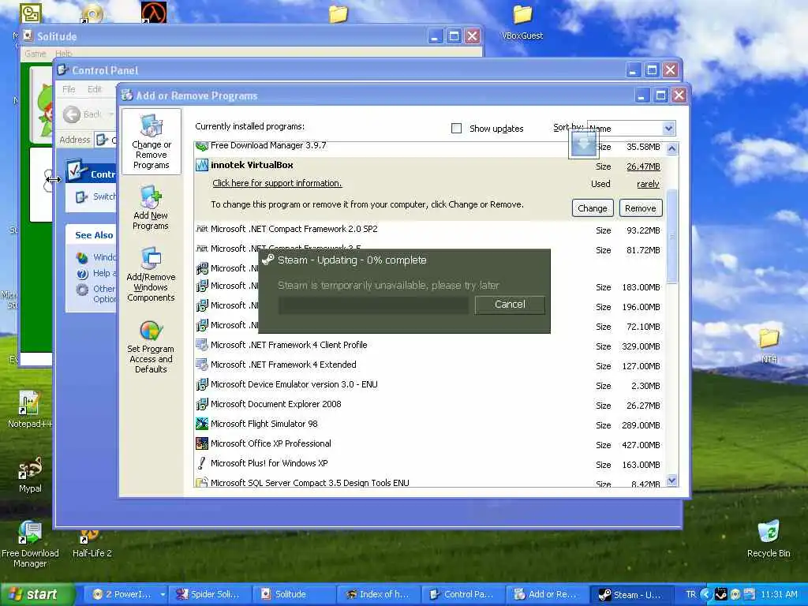Open File menu in Control Panel
Screen dimensions: 808x606
click(x=69, y=89)
